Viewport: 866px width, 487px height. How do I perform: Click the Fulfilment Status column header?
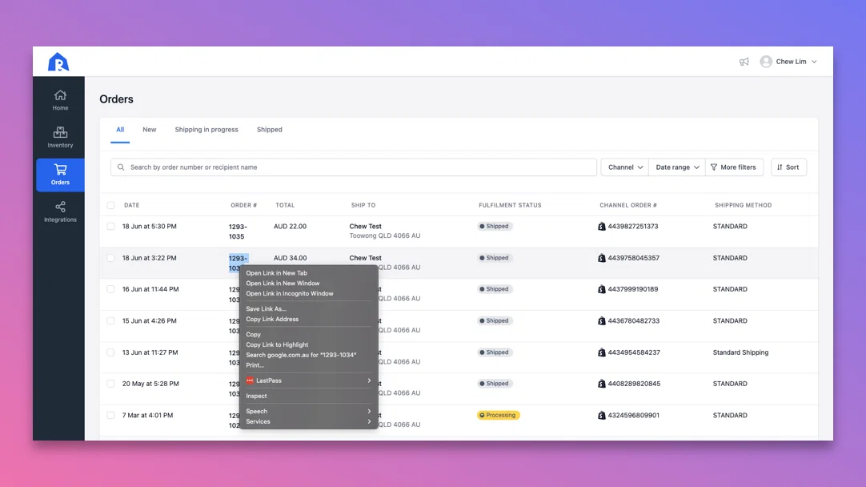(510, 205)
